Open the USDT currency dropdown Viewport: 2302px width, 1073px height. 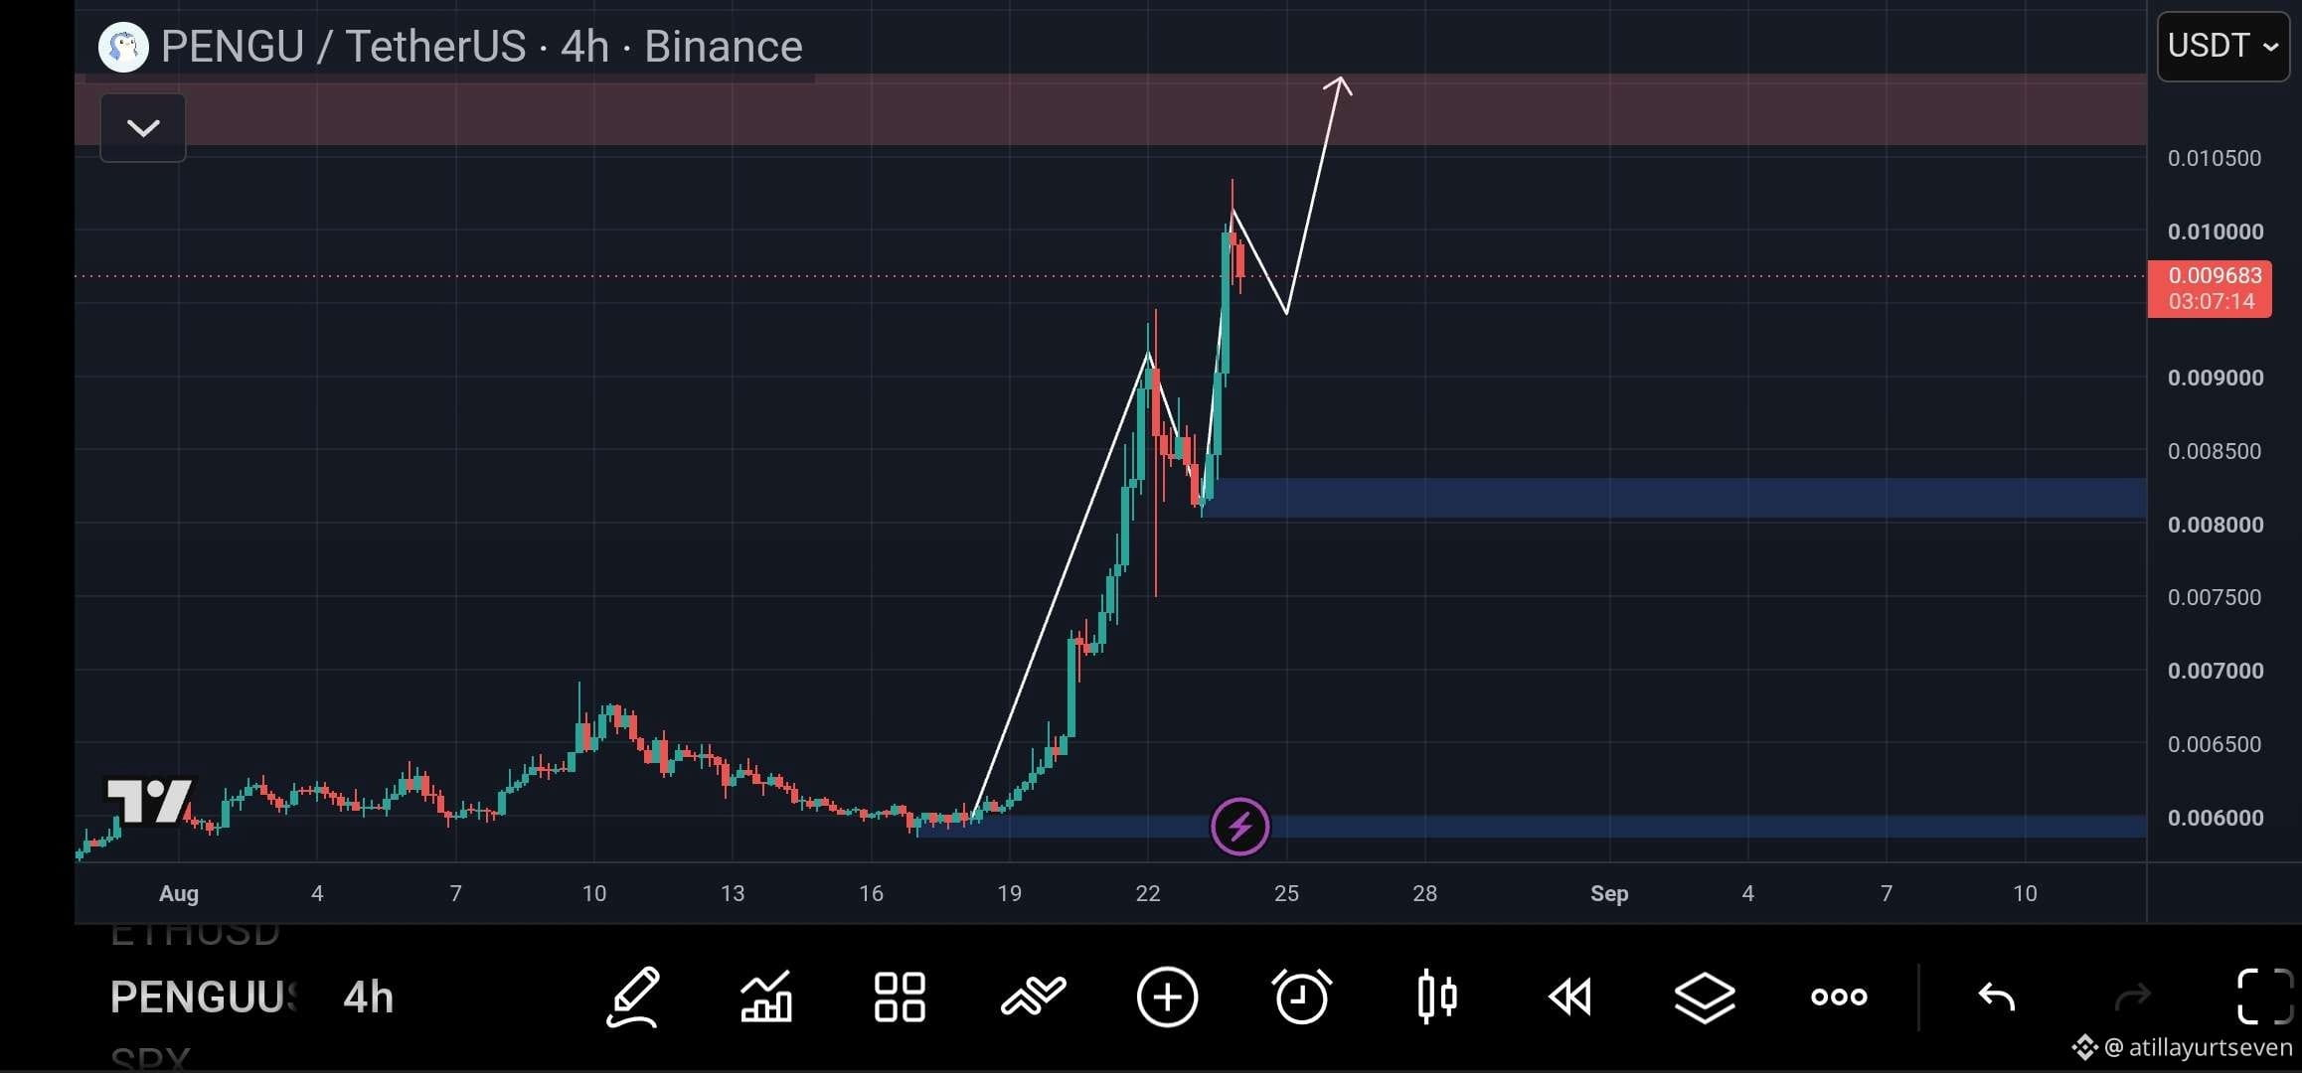[2222, 46]
